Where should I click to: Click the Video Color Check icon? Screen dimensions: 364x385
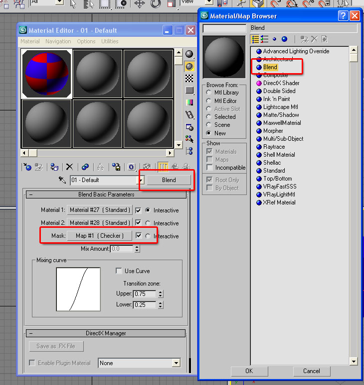click(189, 102)
